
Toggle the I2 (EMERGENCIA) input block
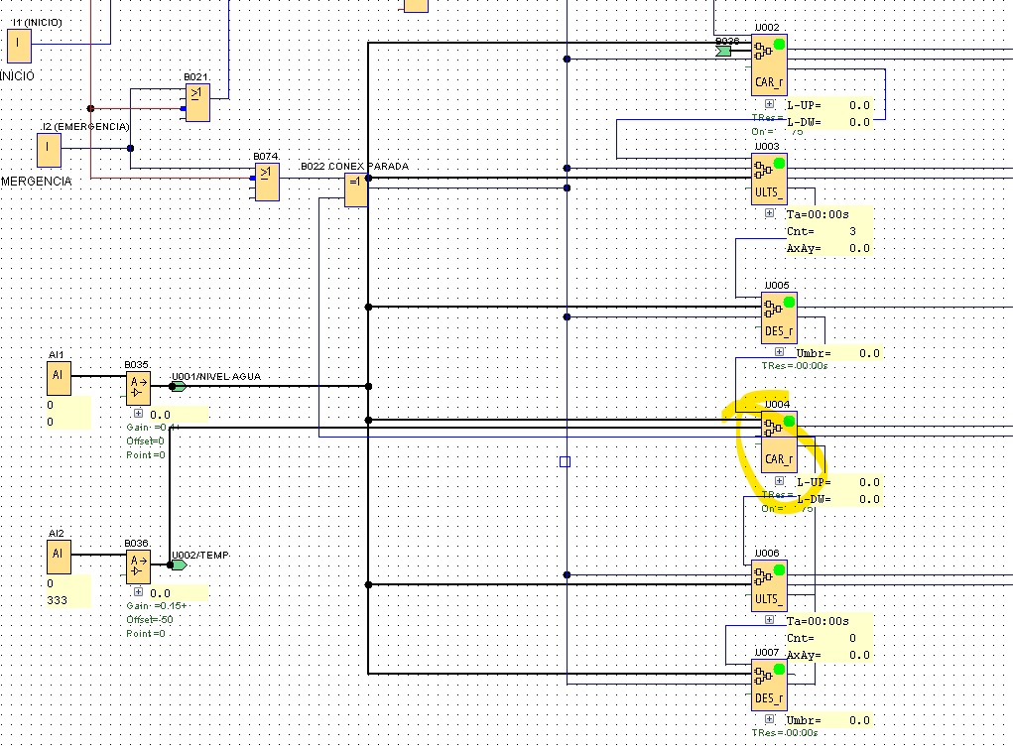(47, 150)
